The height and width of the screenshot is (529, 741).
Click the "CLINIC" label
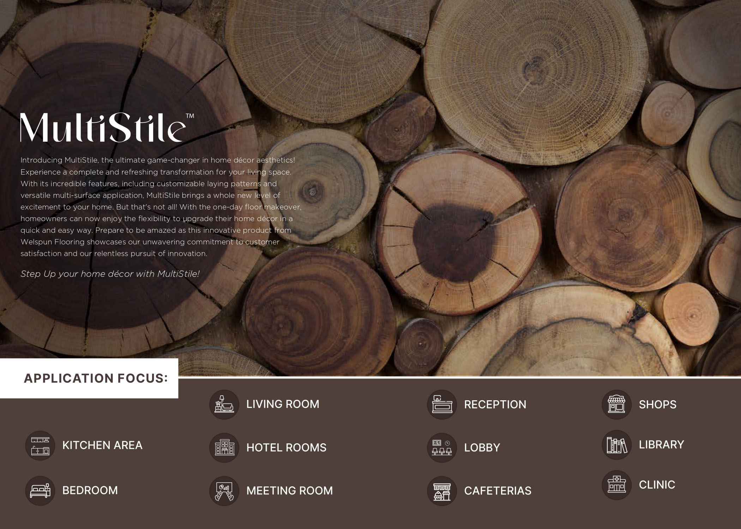pyautogui.click(x=657, y=485)
